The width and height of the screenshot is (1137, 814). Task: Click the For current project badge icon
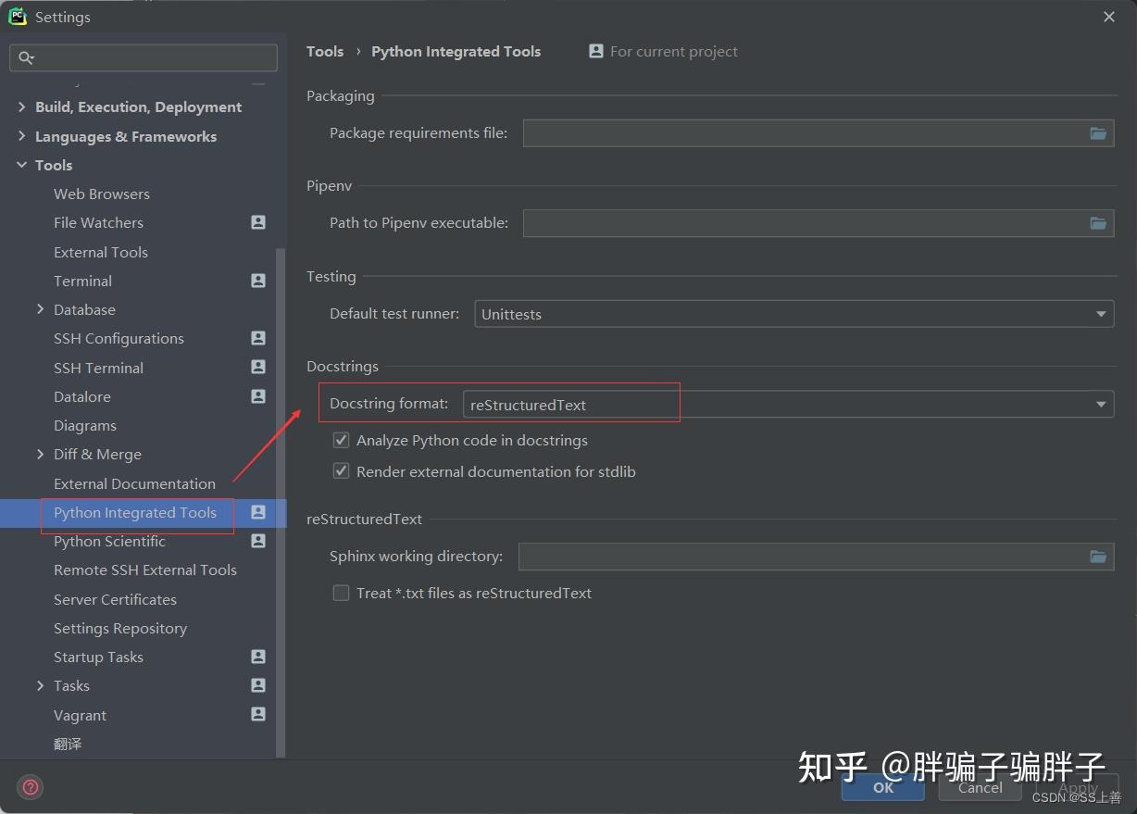pos(596,51)
